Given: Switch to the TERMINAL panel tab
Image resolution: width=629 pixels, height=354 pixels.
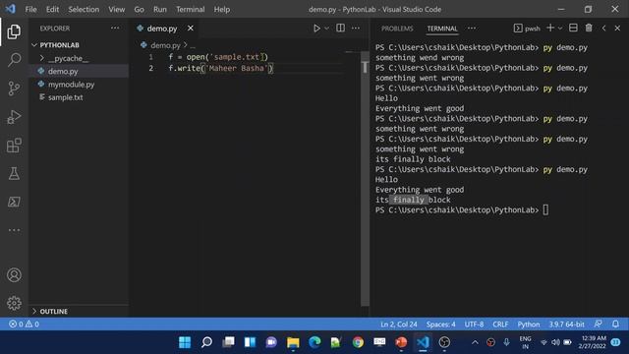Looking at the screenshot, I should point(441,29).
